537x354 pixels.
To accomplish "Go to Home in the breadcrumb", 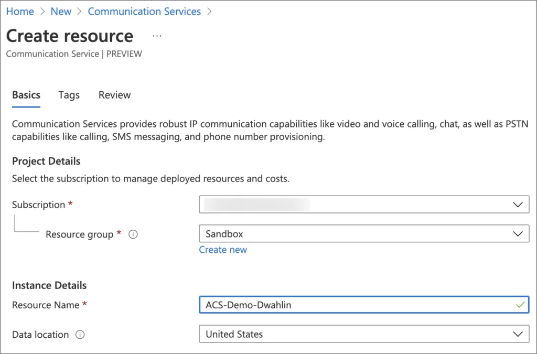I will click(20, 12).
